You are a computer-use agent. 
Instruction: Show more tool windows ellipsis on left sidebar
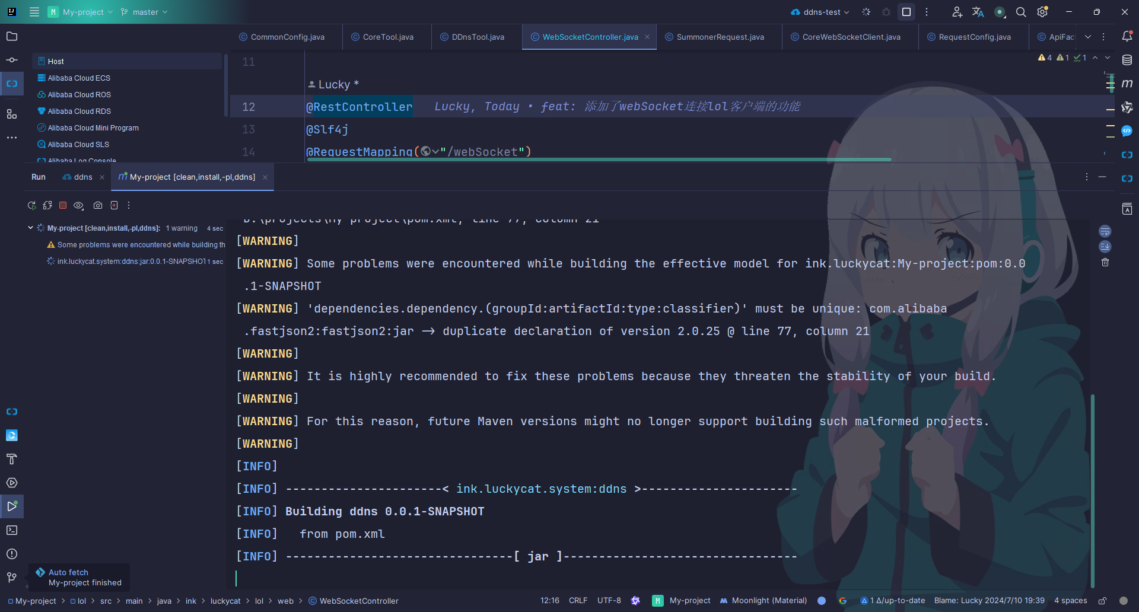(x=12, y=138)
